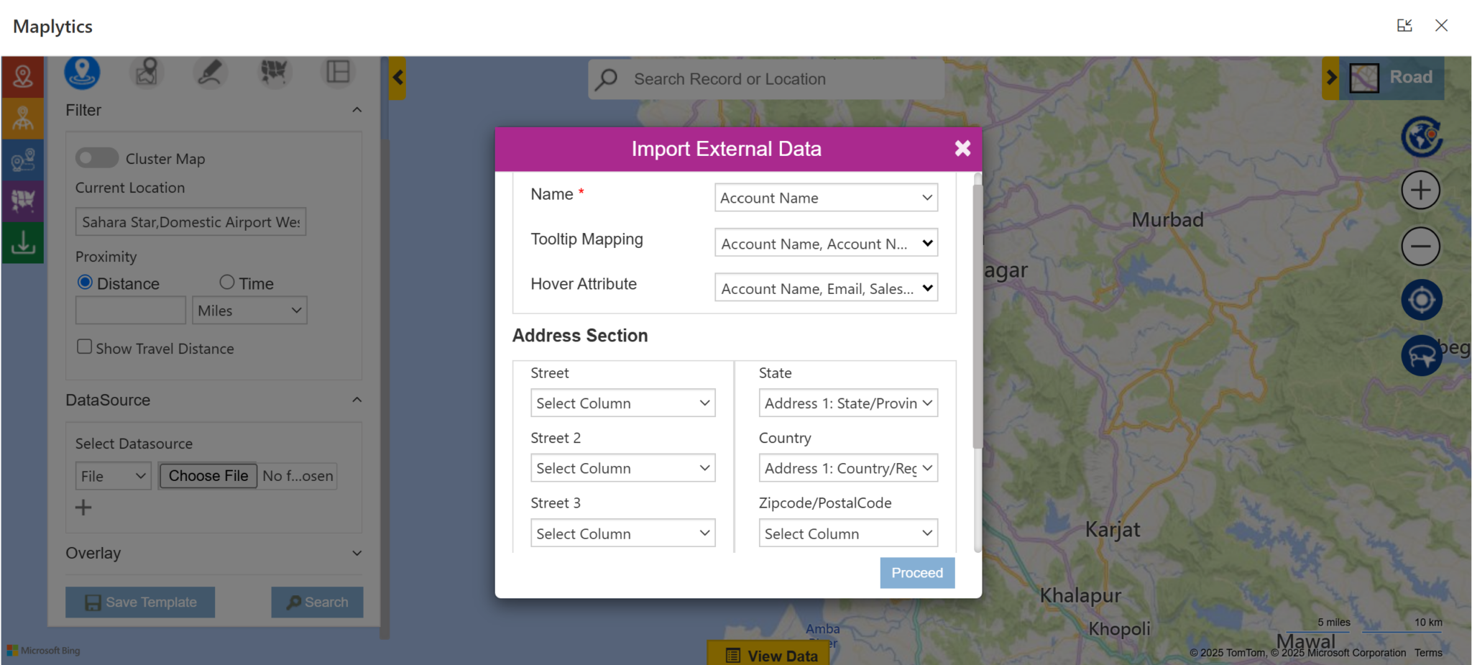Click the Choose File button
The width and height of the screenshot is (1472, 665).
(x=208, y=476)
